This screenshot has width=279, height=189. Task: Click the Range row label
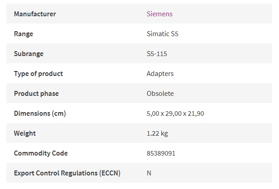[24, 34]
